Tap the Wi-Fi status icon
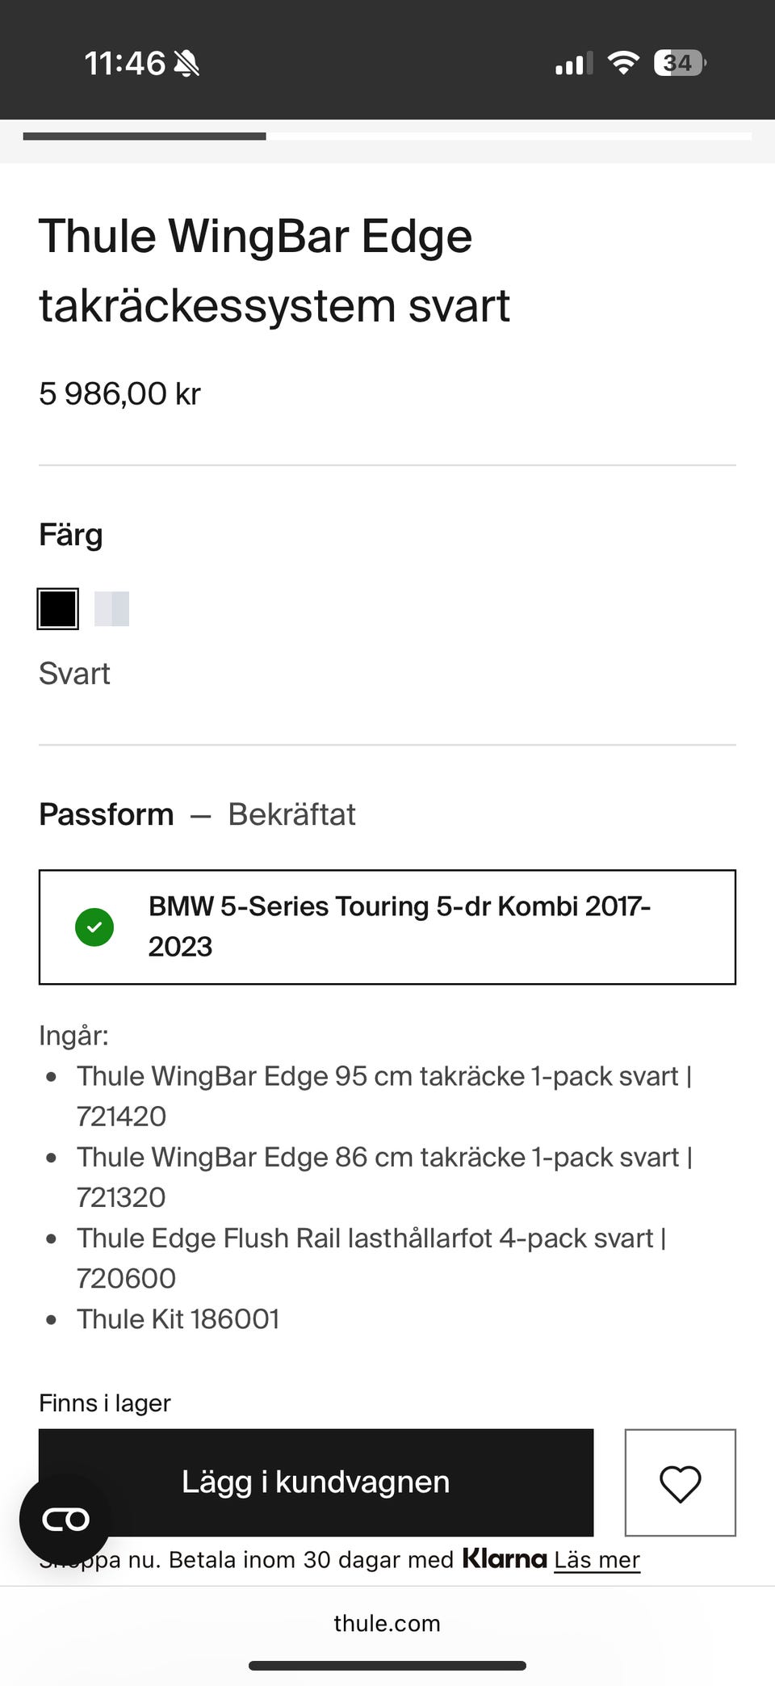Screen dimensions: 775x1686 pos(622,63)
